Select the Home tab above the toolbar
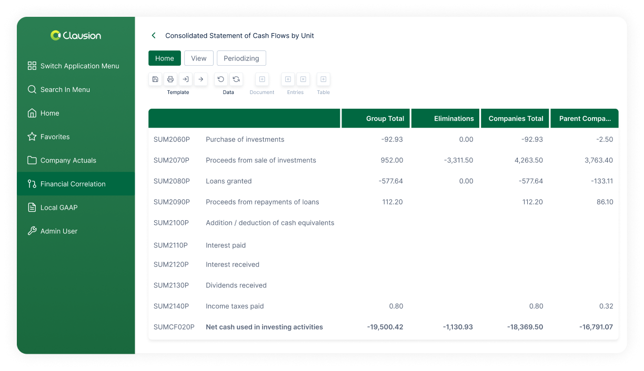The image size is (644, 371). [x=164, y=58]
